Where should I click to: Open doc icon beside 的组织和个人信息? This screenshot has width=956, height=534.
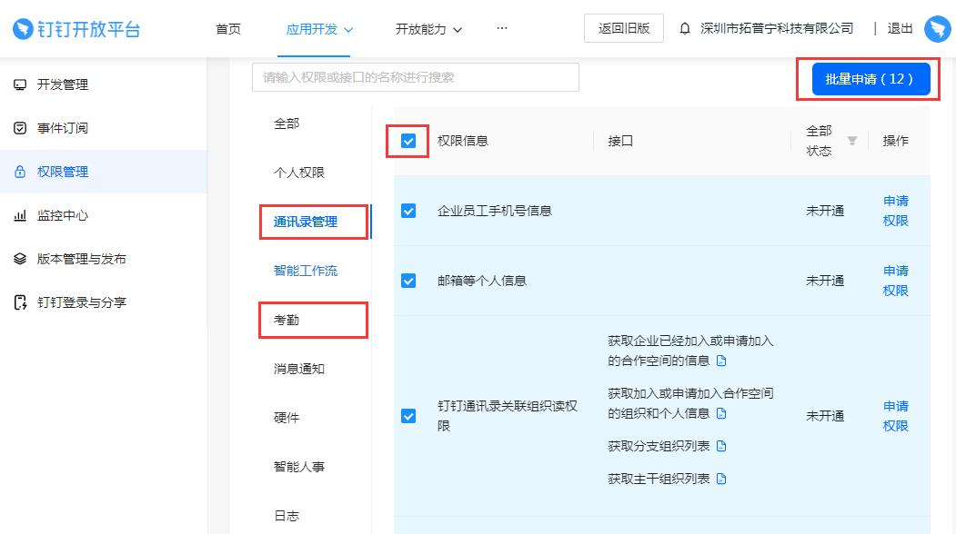coord(721,413)
